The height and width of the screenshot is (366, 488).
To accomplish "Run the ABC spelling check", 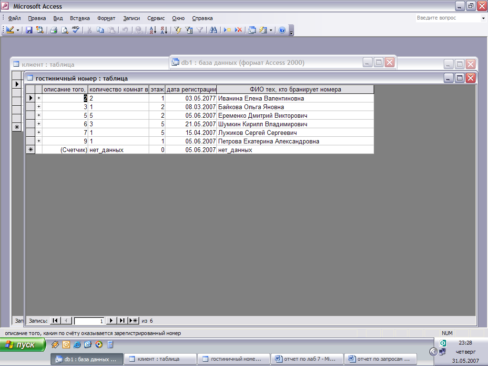I will (x=76, y=30).
